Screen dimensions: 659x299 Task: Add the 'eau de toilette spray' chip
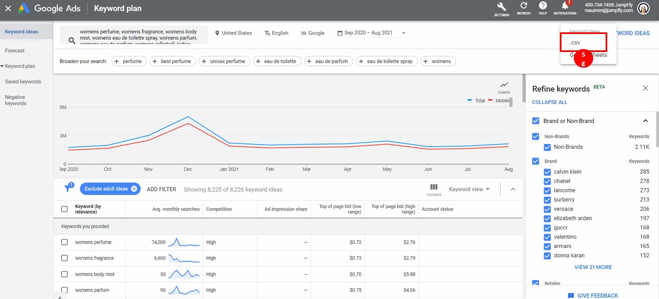(x=386, y=61)
